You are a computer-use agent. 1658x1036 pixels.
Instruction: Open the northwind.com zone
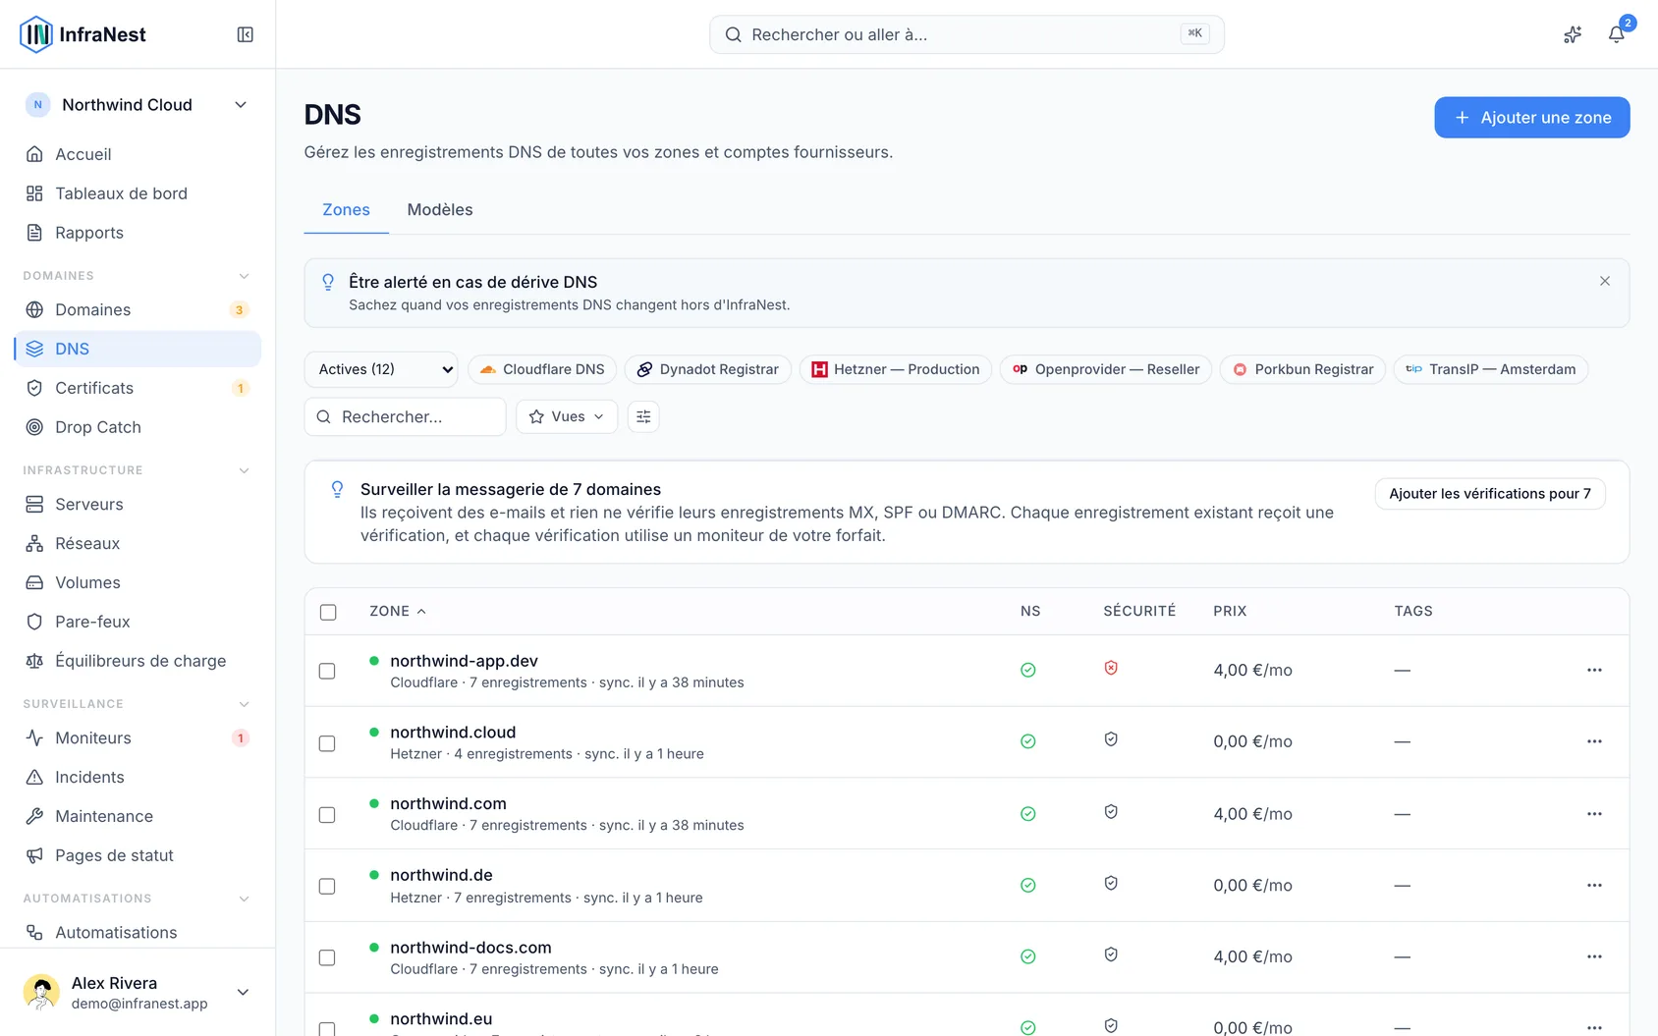point(448,803)
